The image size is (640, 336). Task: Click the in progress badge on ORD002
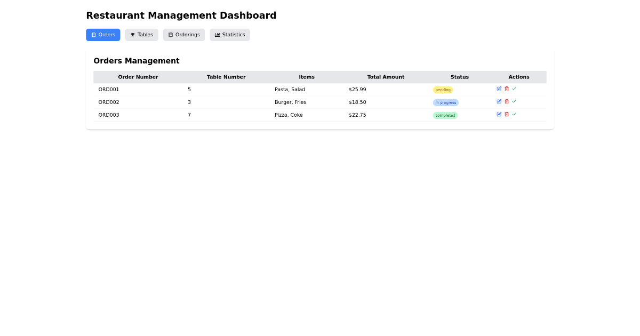[446, 102]
